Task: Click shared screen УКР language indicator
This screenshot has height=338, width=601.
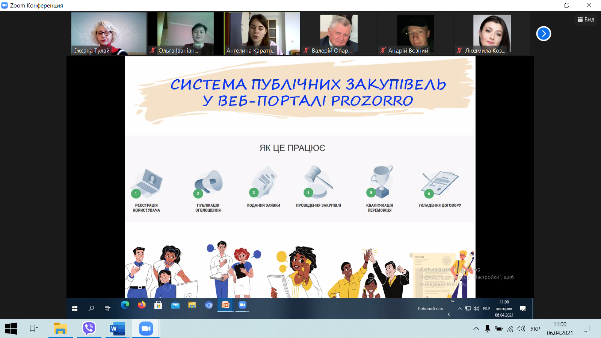Action: pyautogui.click(x=486, y=308)
